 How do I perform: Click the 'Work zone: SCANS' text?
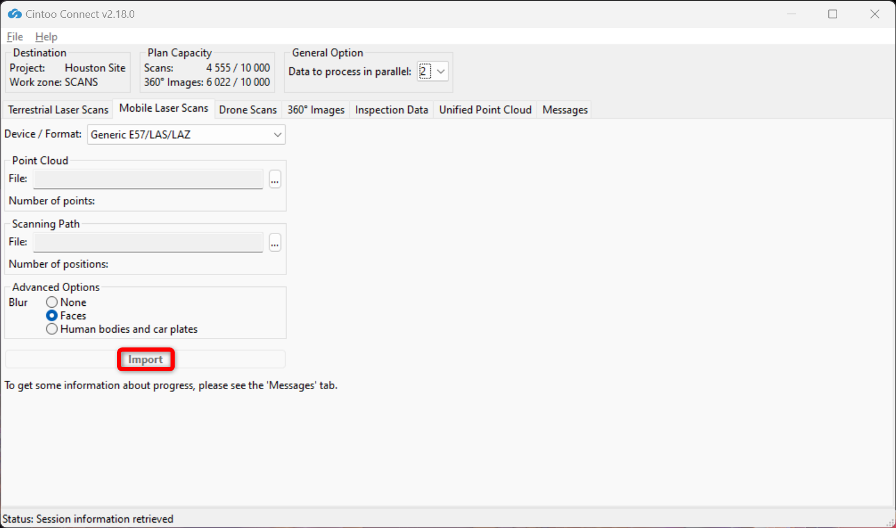point(53,82)
